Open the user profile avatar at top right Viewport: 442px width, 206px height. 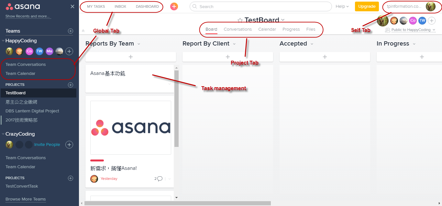point(431,6)
